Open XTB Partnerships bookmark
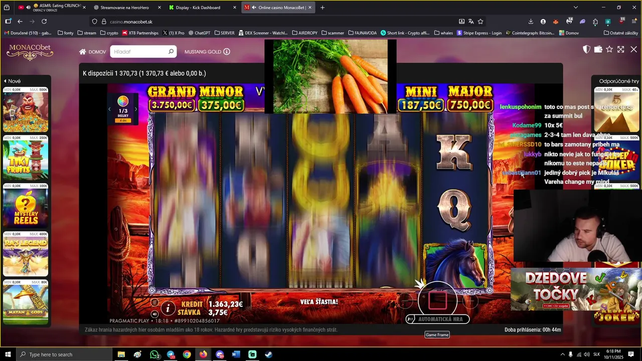The height and width of the screenshot is (361, 642). pyautogui.click(x=140, y=33)
